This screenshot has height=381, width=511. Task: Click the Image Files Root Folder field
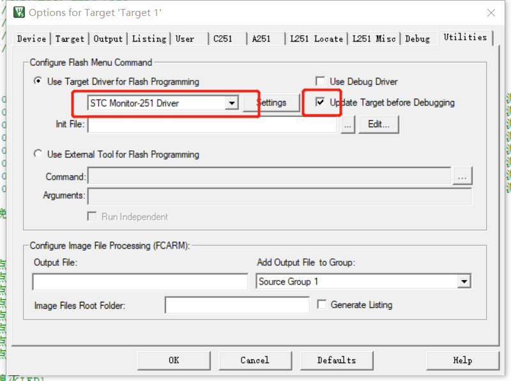237,306
